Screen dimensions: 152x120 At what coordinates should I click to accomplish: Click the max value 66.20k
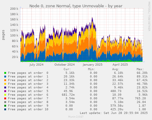tap(142, 73)
